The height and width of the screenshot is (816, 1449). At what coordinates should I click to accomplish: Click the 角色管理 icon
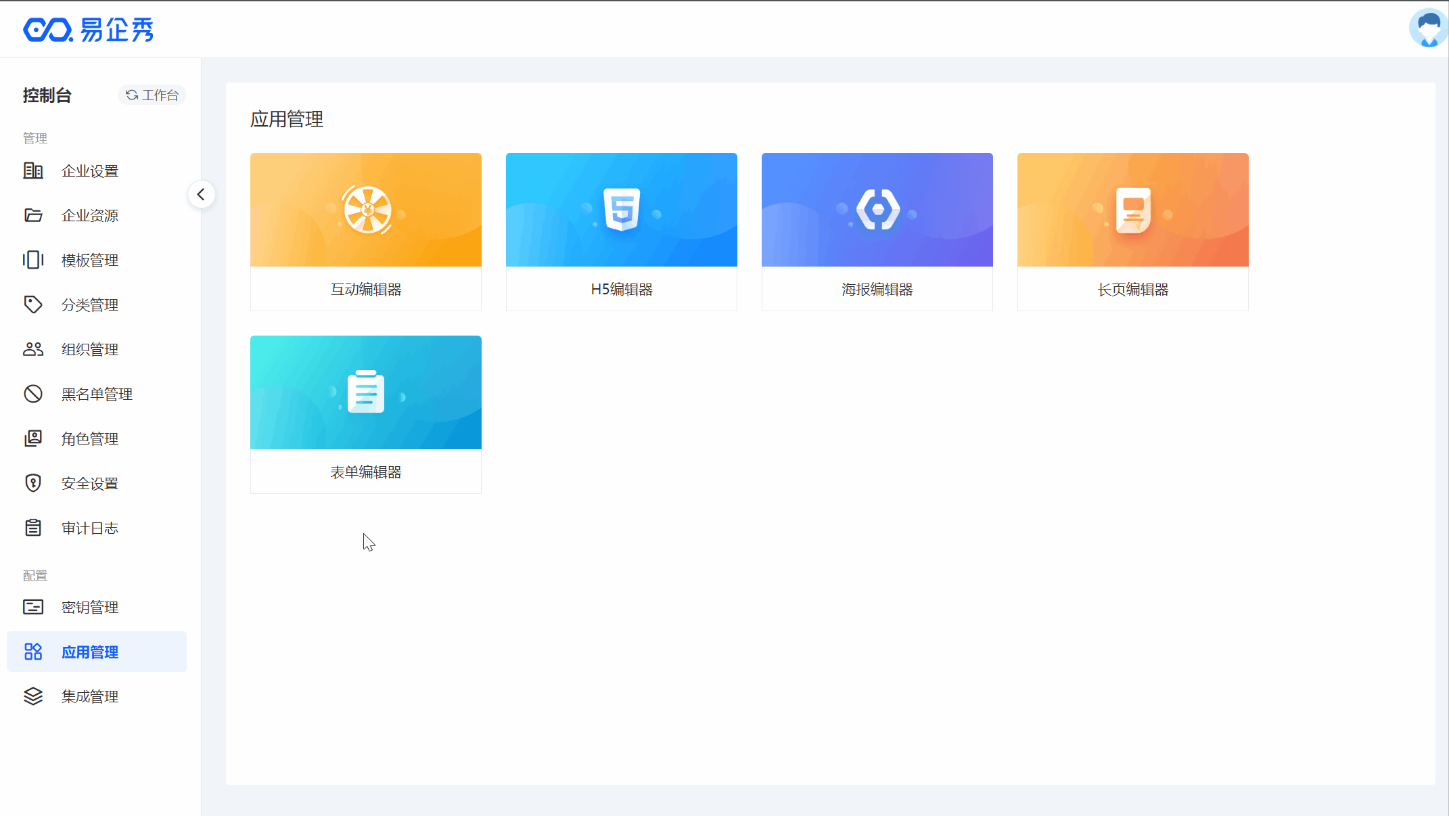point(33,438)
